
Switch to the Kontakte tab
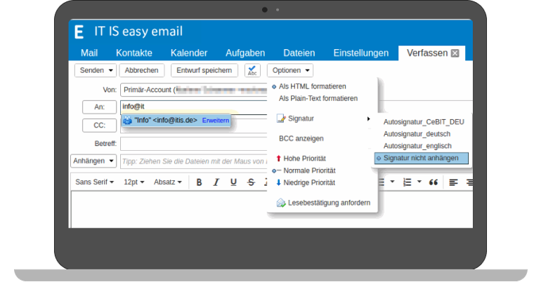pyautogui.click(x=134, y=53)
